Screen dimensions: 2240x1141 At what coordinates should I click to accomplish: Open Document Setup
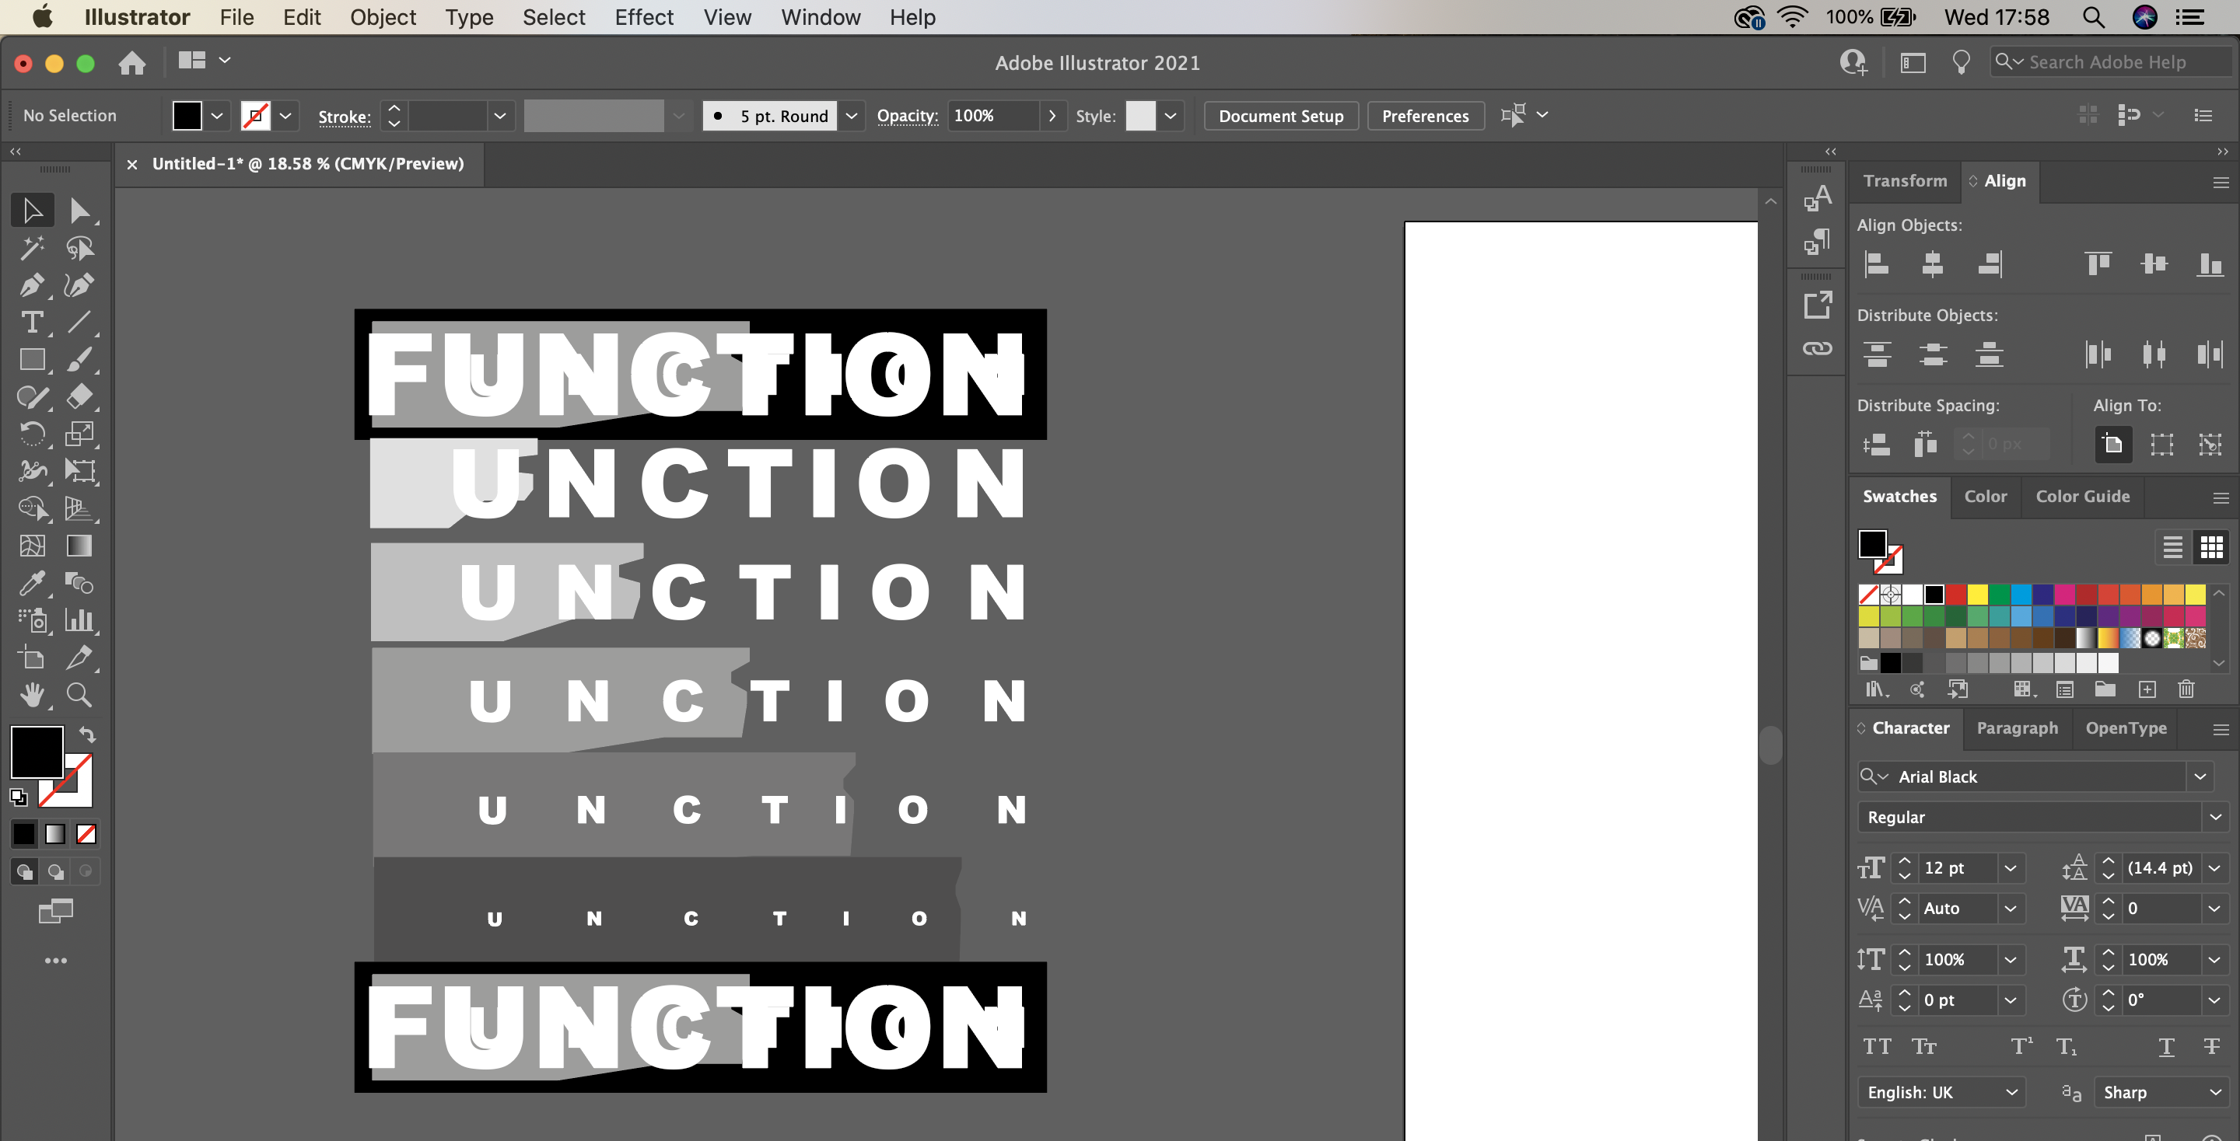tap(1280, 115)
